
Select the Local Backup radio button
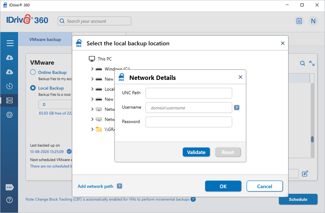33,88
